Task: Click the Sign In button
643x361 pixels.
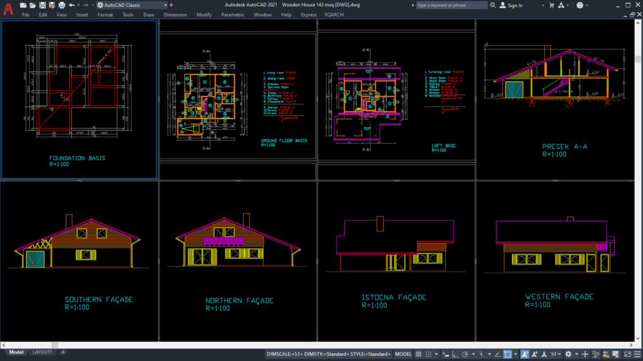Action: (x=511, y=5)
